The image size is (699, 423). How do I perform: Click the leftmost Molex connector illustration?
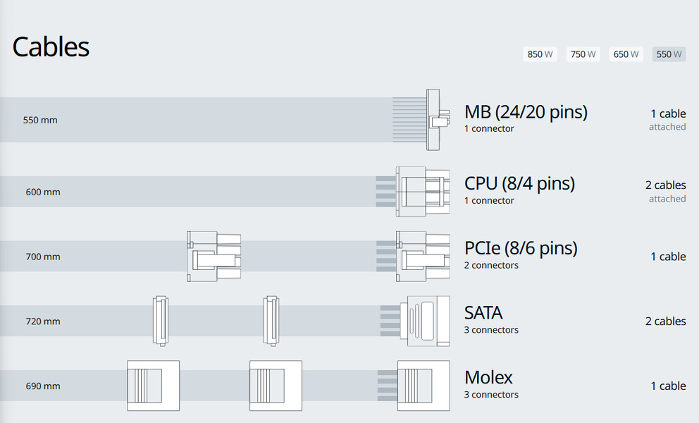(x=153, y=386)
